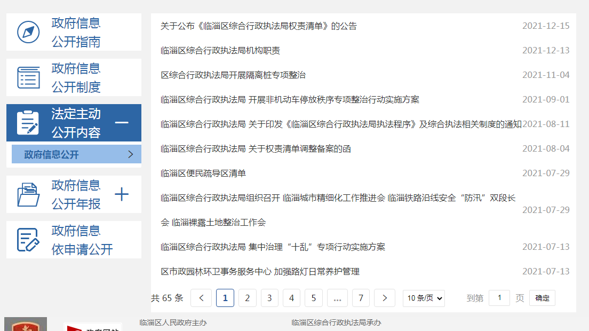Click the ellipsis pagination button
Screen dimensions: 589x331
pyautogui.click(x=337, y=298)
